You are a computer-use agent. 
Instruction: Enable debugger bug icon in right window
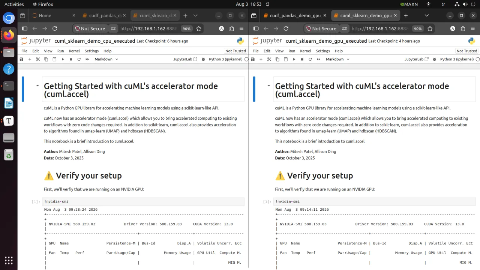click(x=435, y=59)
